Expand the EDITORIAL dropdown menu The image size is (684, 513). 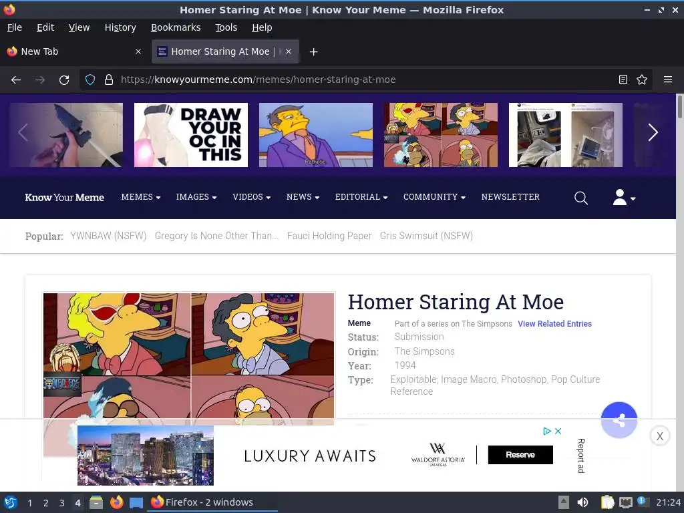point(361,197)
